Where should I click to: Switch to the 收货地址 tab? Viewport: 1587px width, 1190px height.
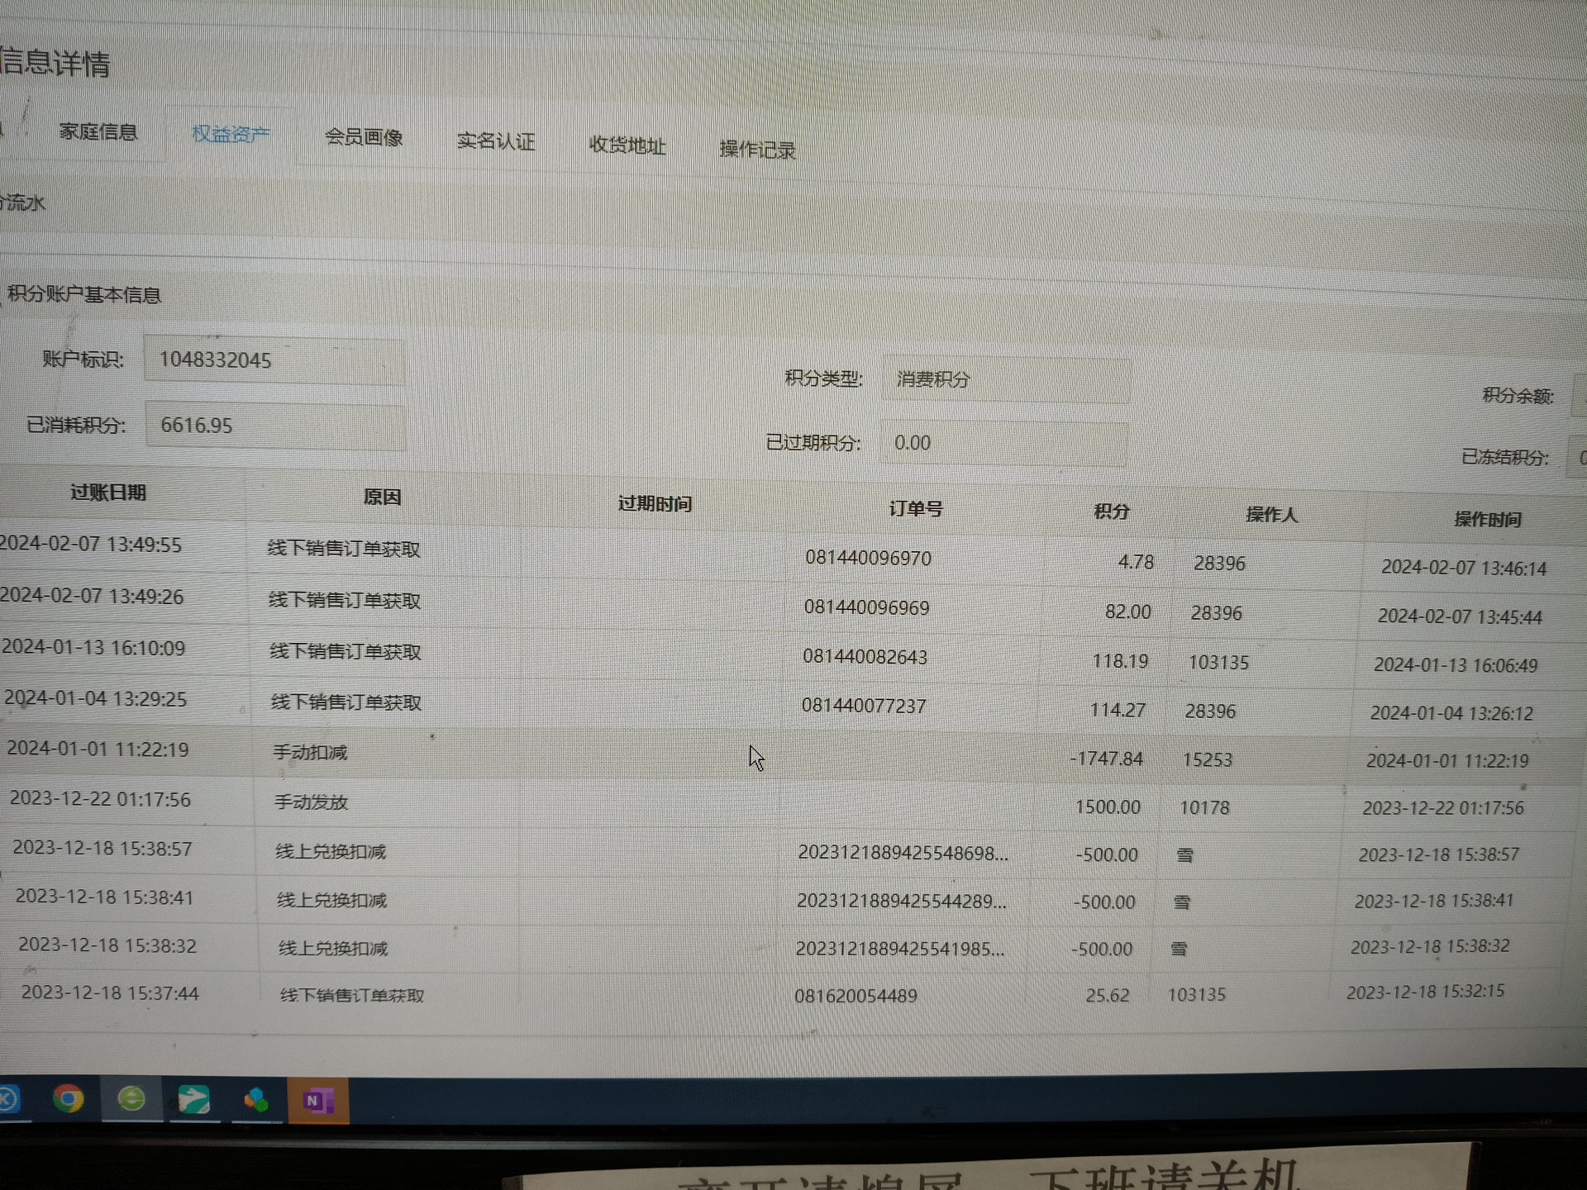[627, 145]
